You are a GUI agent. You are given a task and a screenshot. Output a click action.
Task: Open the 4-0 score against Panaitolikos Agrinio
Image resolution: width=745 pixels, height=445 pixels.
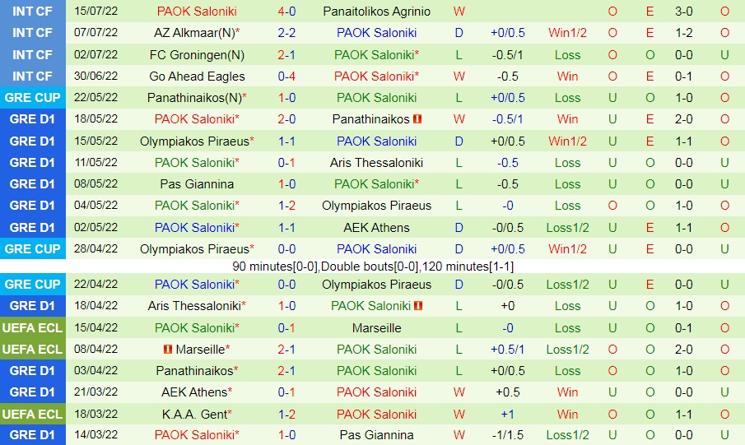pyautogui.click(x=286, y=12)
